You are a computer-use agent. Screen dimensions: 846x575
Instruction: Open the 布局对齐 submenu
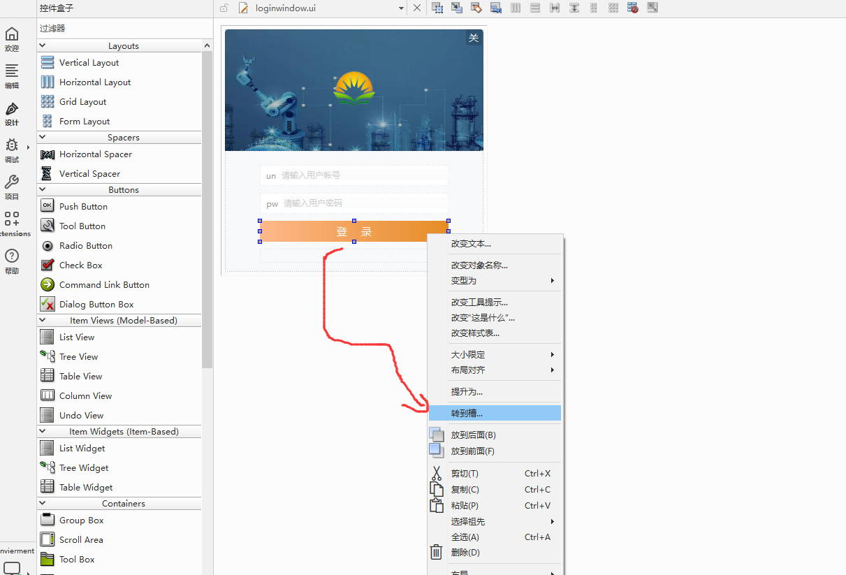tap(495, 370)
